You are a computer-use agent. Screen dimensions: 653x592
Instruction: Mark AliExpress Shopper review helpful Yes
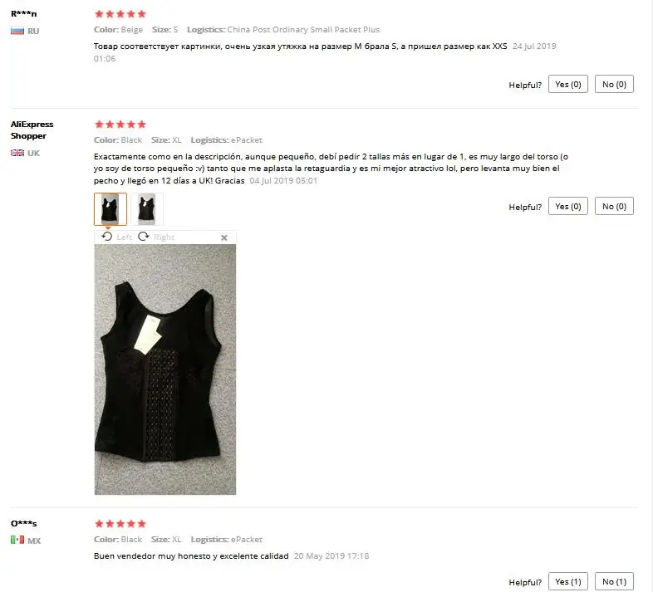pyautogui.click(x=567, y=206)
